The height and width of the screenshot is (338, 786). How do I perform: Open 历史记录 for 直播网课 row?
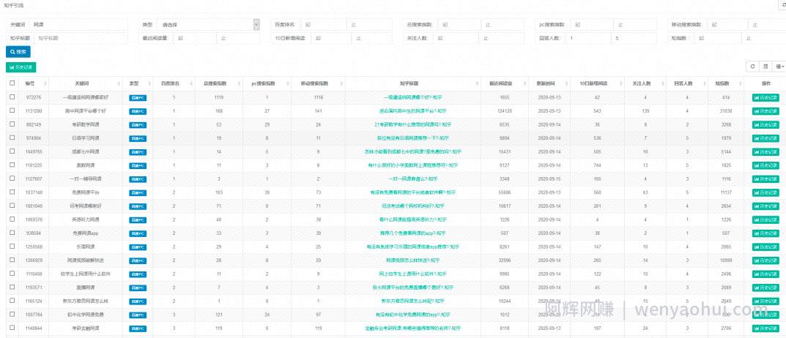coord(765,288)
